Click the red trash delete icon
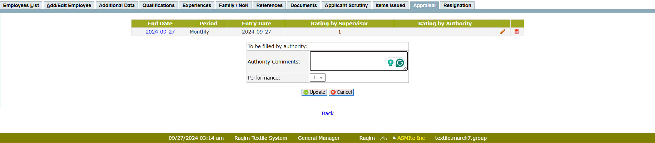Image resolution: width=655 pixels, height=143 pixels. [516, 32]
